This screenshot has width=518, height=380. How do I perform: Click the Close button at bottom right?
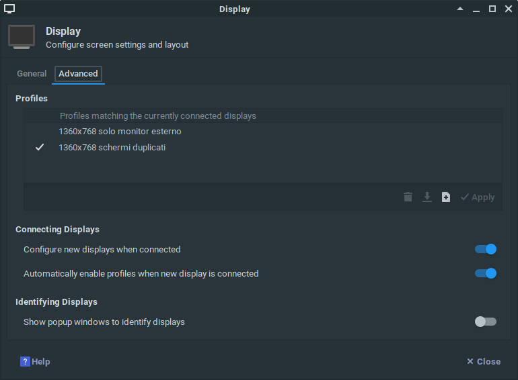coord(484,361)
